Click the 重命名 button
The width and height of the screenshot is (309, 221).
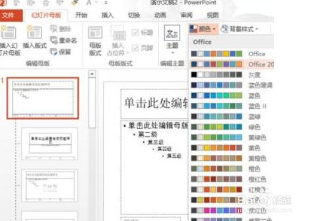coord(64,40)
